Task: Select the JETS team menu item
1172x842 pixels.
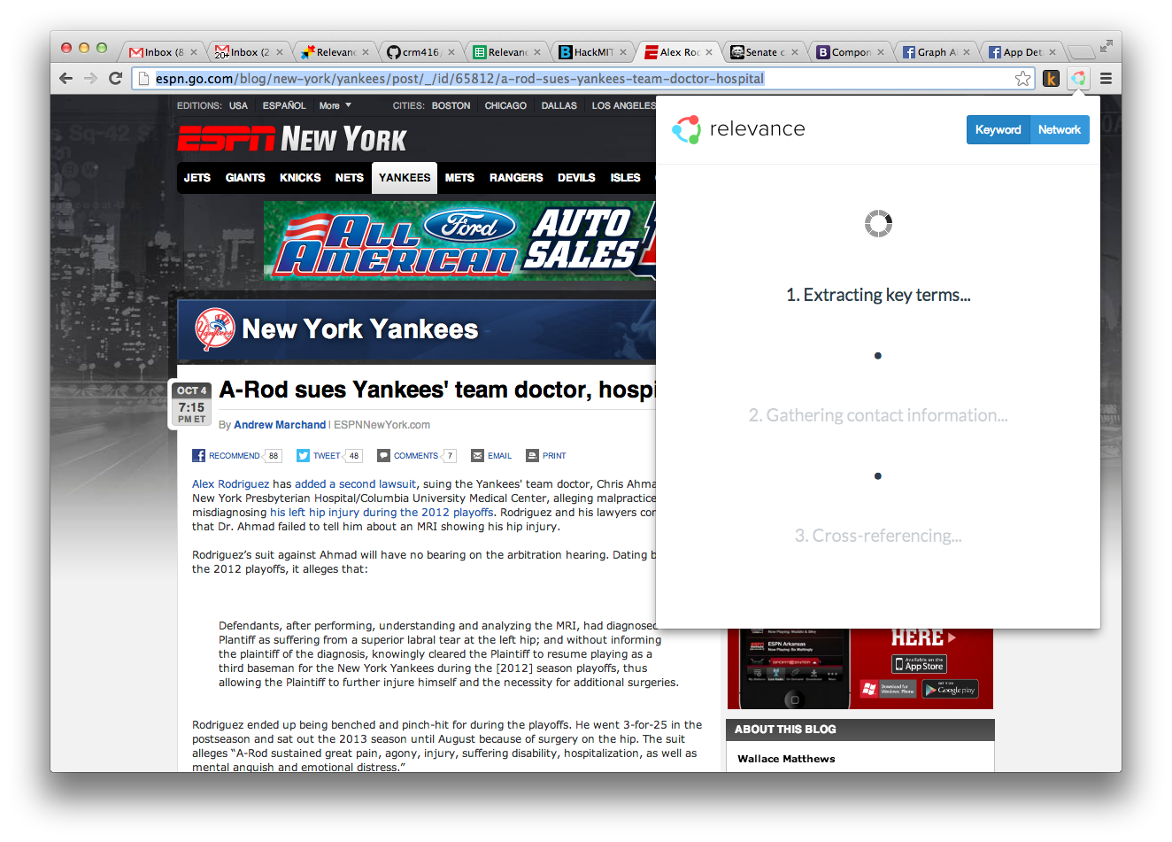Action: 197,178
